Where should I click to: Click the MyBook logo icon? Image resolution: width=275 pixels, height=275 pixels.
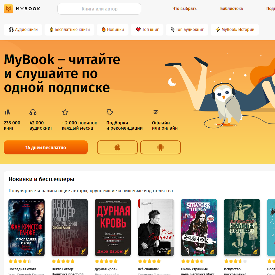(x=8, y=9)
